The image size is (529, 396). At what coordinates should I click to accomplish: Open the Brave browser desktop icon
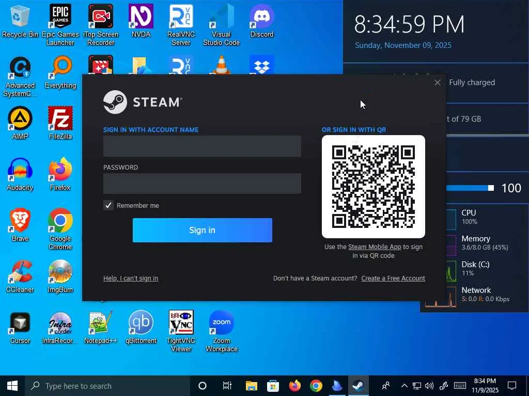point(20,225)
